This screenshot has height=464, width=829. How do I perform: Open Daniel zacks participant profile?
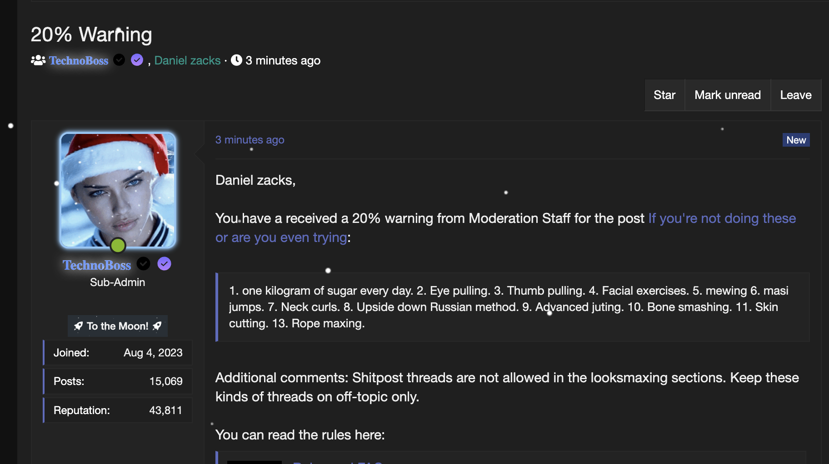[x=187, y=60]
